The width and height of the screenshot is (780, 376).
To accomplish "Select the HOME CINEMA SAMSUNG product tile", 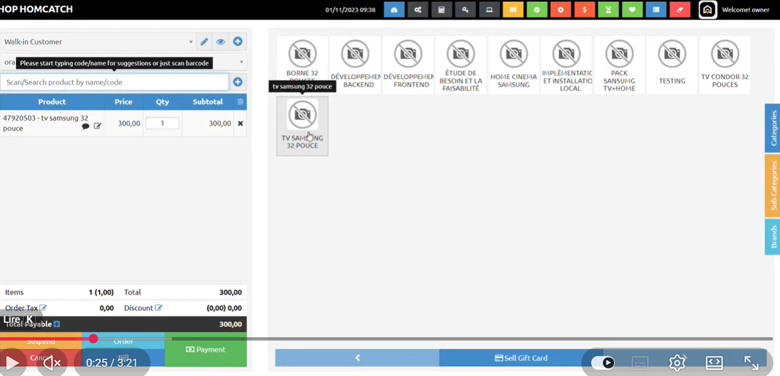I will (x=514, y=65).
